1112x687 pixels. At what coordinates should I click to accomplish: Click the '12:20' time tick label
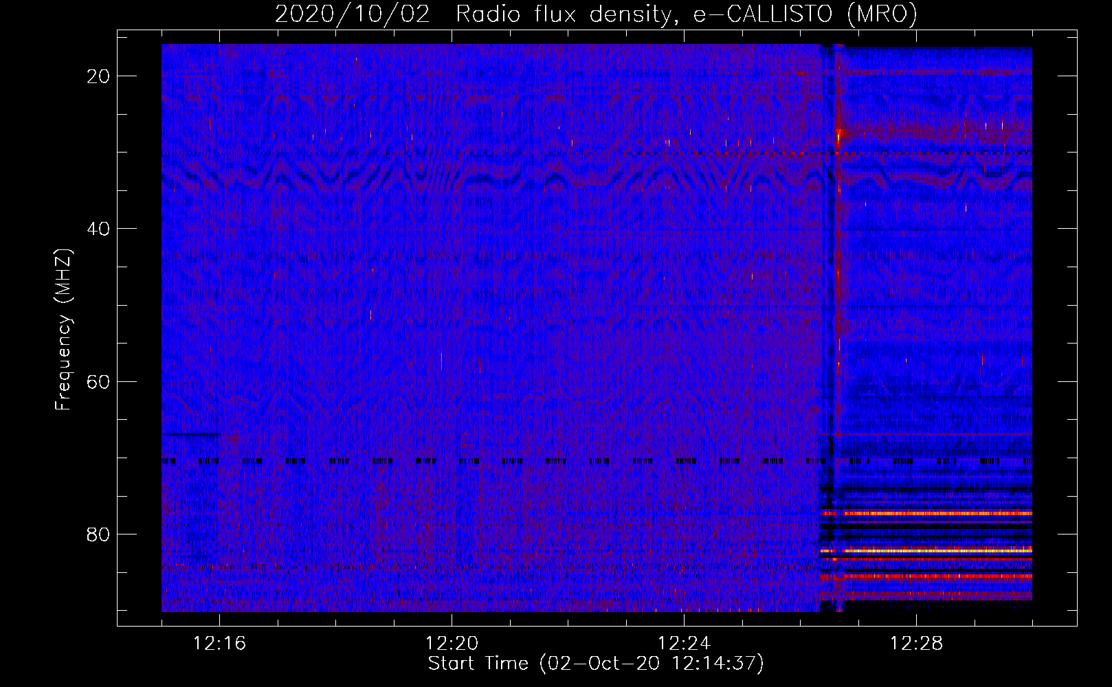tap(452, 644)
